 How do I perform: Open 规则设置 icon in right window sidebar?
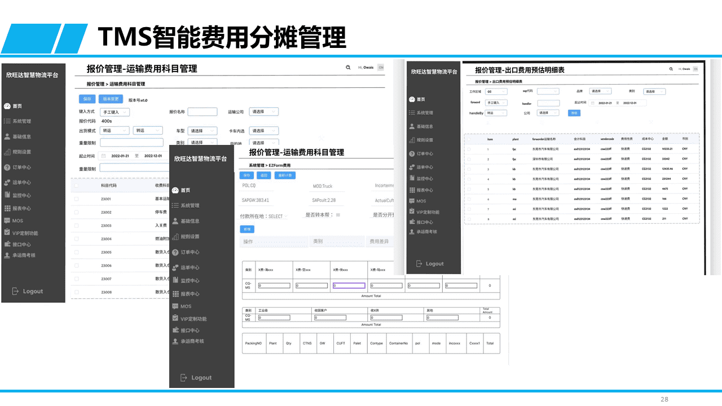tap(412, 140)
